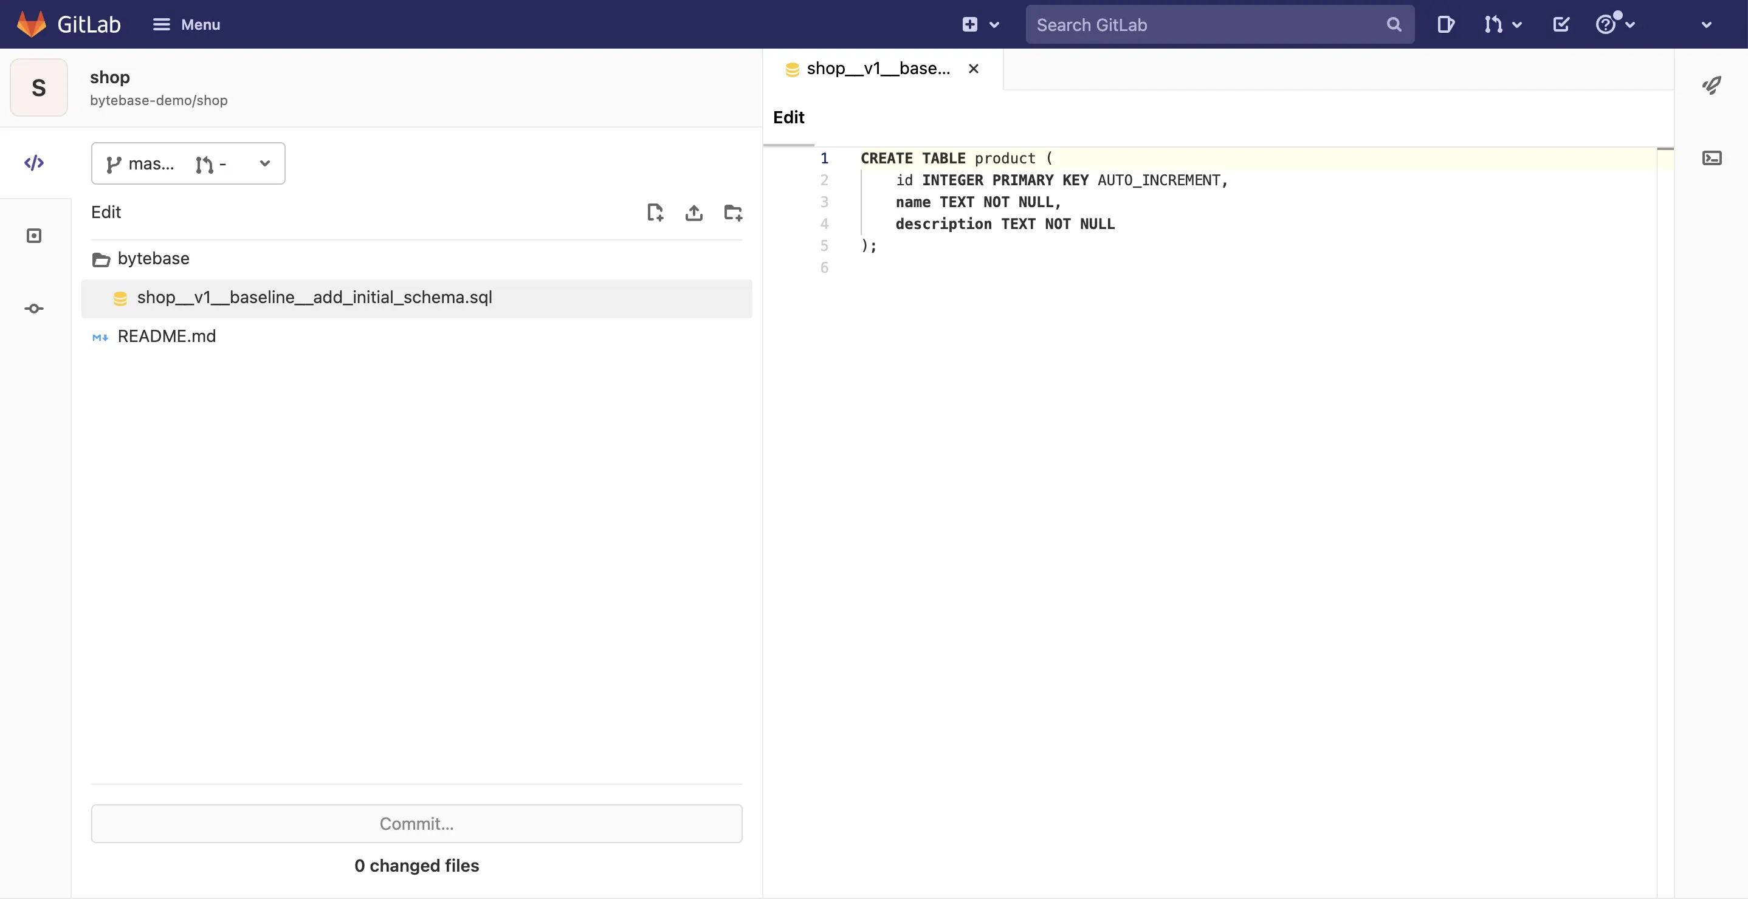1748x899 pixels.
Task: Open the merge requests icon in header
Action: (1493, 24)
